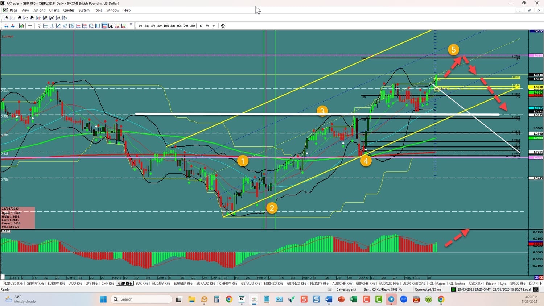Toggle the Weekly (W) timeframe
Image resolution: width=544 pixels, height=306 pixels.
coord(207,26)
